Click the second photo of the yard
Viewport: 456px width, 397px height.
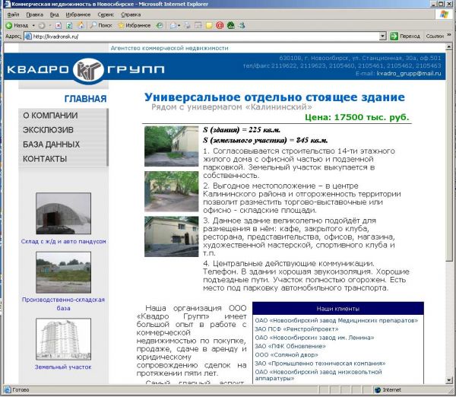point(172,191)
